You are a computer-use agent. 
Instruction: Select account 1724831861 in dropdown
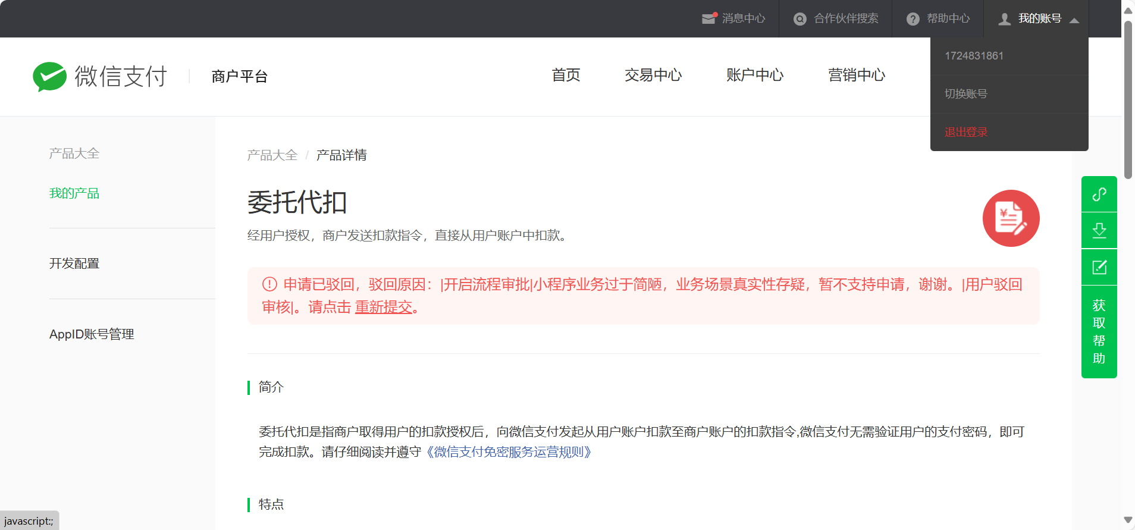[x=1009, y=56]
